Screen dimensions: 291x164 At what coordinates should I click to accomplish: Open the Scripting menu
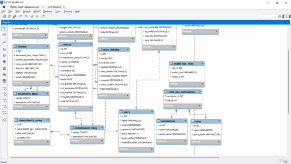pyautogui.click(x=68, y=11)
